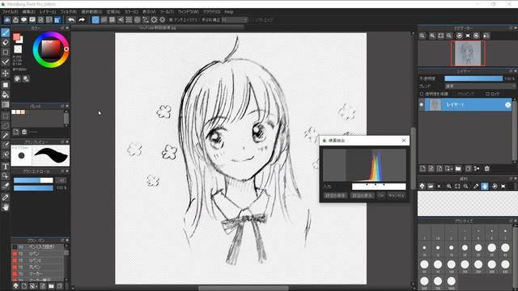Viewport: 518px width, 291px height.
Task: Select the Text tool (T icon)
Action: click(6, 167)
